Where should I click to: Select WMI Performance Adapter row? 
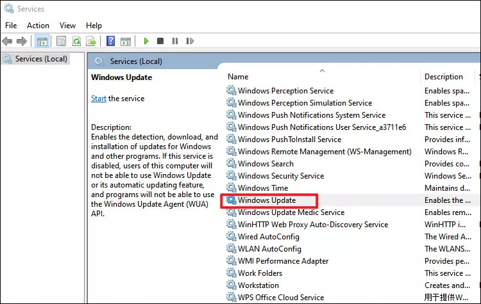pos(283,261)
